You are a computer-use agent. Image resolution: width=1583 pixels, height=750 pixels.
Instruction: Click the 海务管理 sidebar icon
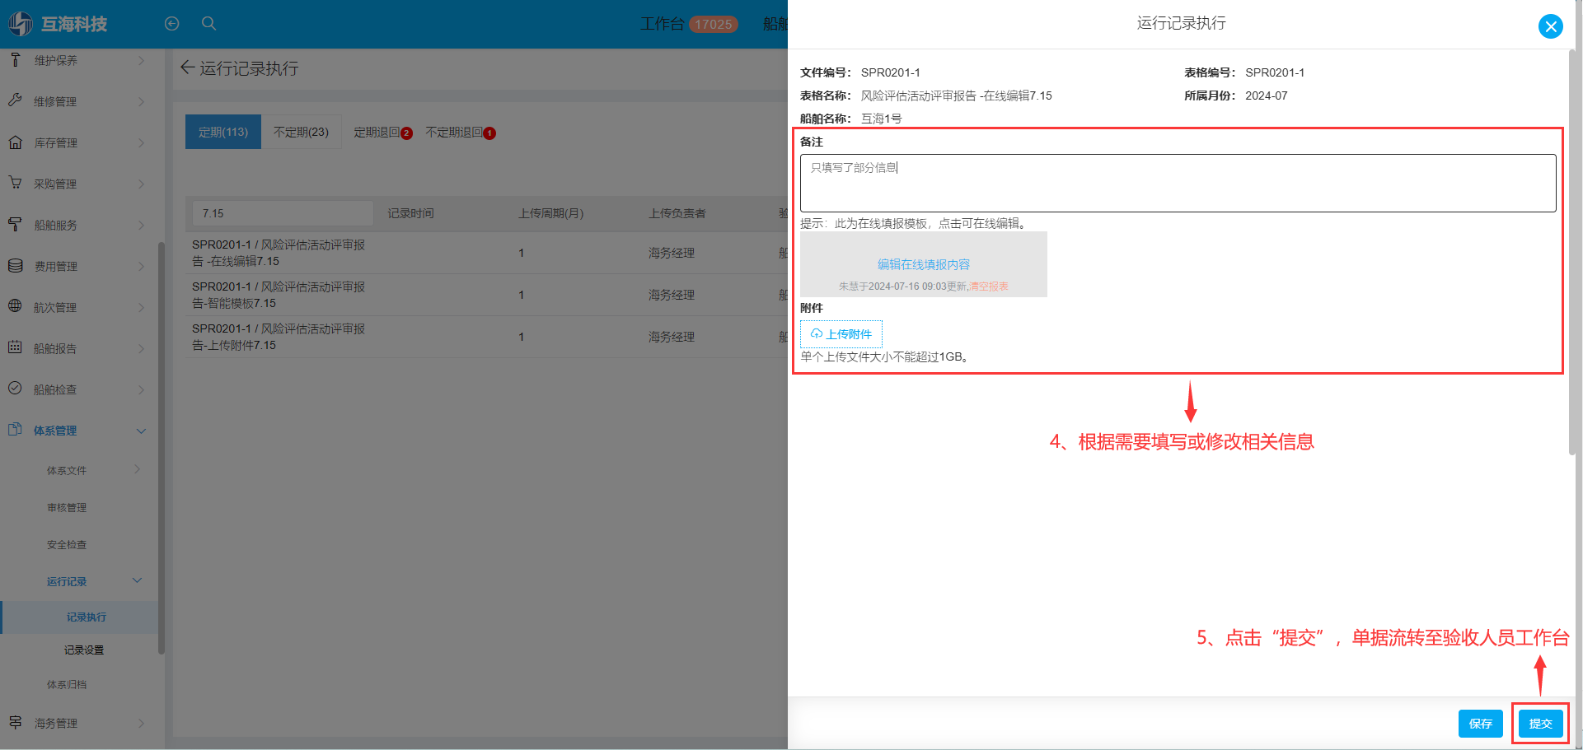point(15,722)
